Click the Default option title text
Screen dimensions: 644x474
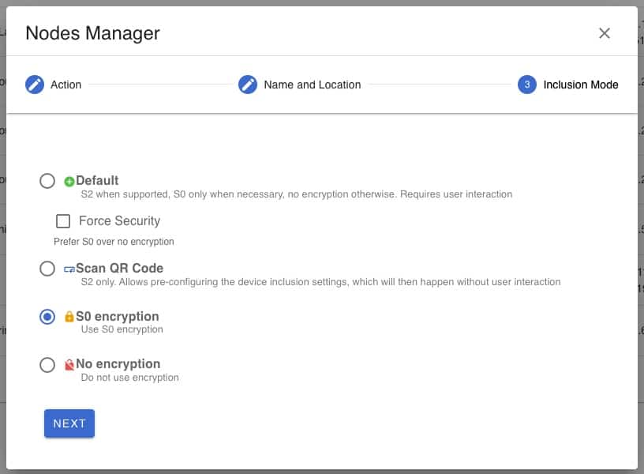tap(97, 180)
